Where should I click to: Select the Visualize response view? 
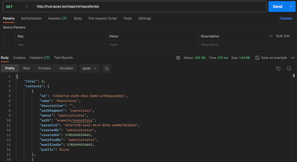(x=66, y=68)
